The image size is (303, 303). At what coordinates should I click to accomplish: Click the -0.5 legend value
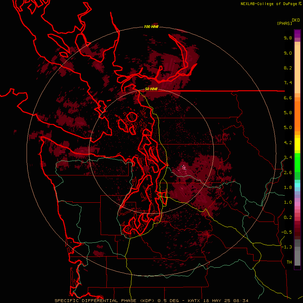(287, 232)
